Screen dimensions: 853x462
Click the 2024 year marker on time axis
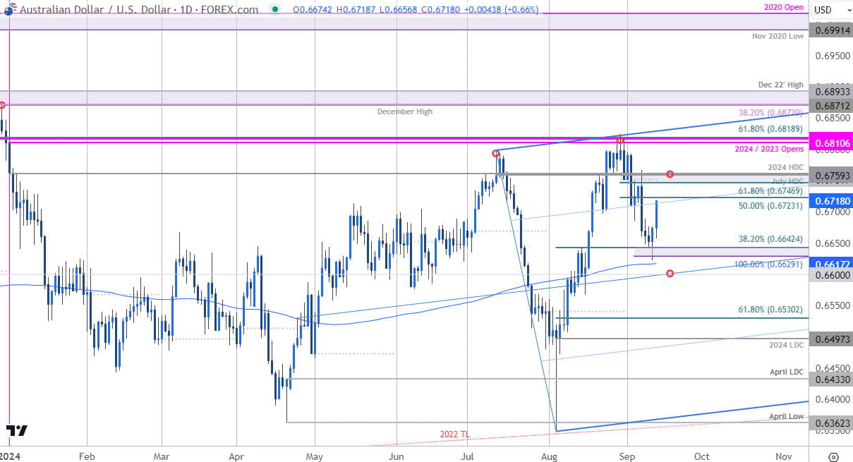tap(9, 456)
